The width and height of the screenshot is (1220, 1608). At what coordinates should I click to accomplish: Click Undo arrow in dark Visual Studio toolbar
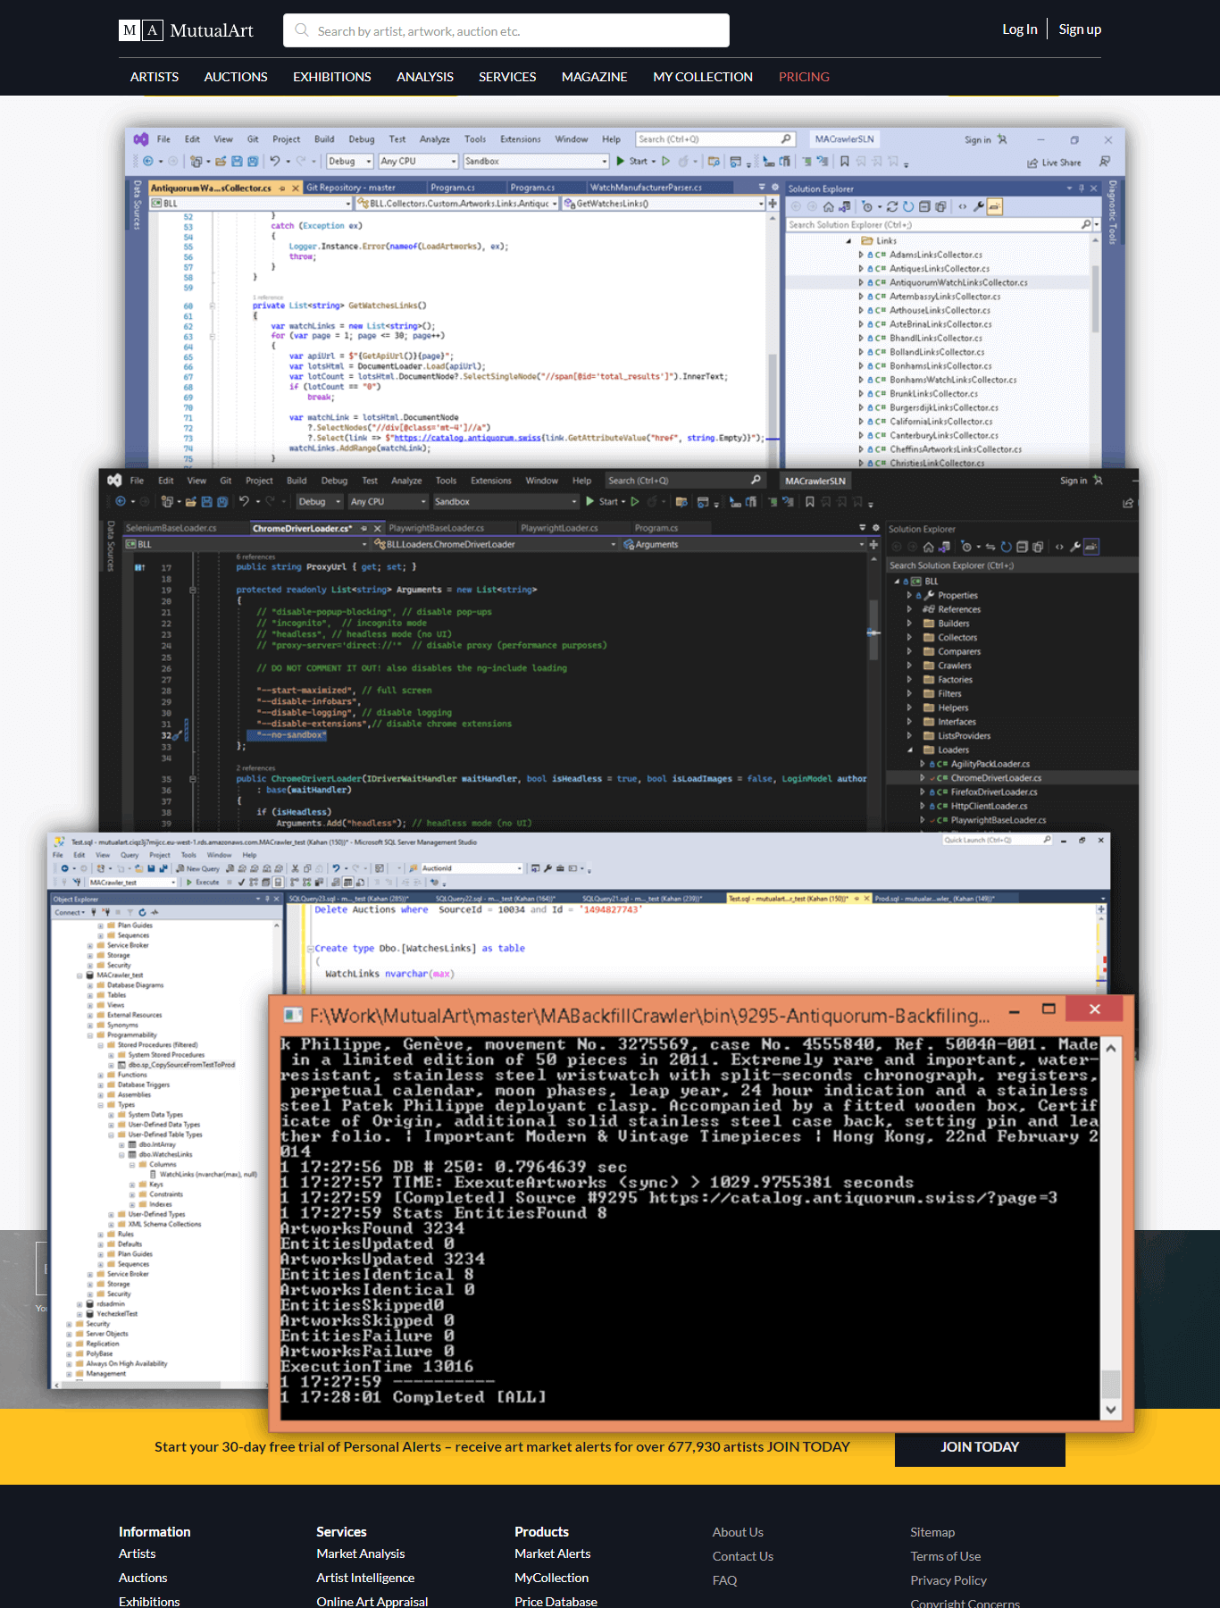244,502
